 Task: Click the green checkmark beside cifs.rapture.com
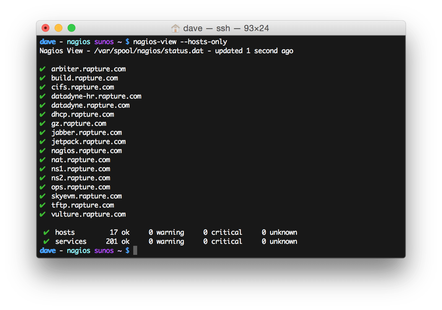[43, 87]
